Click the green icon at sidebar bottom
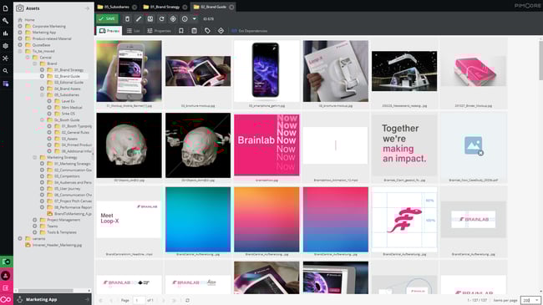The image size is (543, 305). (6, 262)
